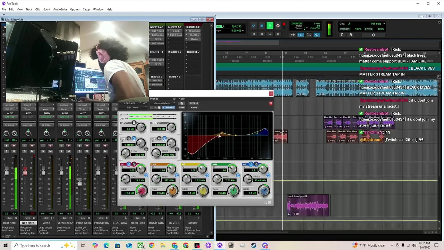Click the zoom magnifier icon
444x250 pixels.
pyautogui.click(x=342, y=35)
